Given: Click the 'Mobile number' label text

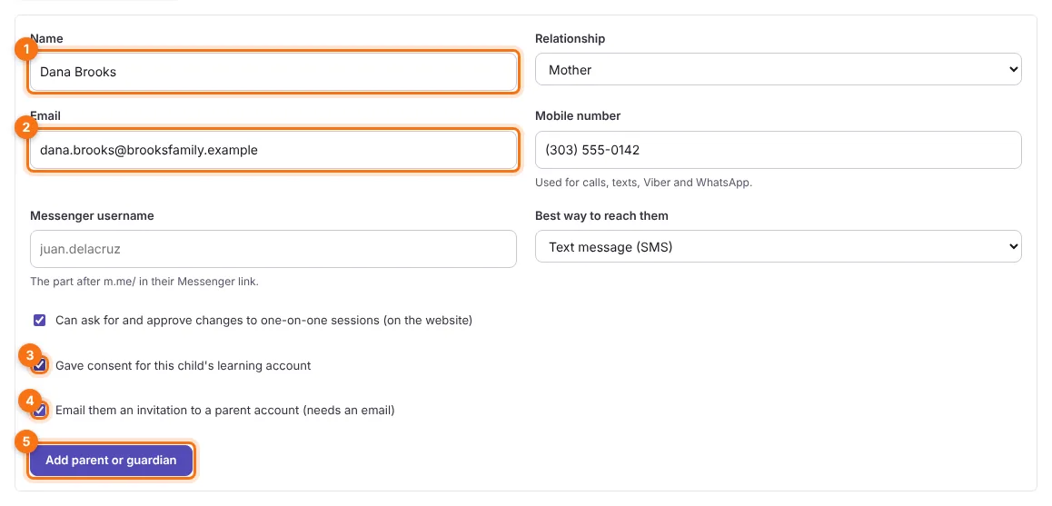Looking at the screenshot, I should click(x=578, y=116).
